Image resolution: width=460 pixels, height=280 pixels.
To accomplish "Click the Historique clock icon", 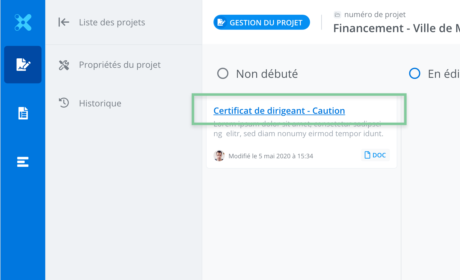I will click(x=64, y=103).
